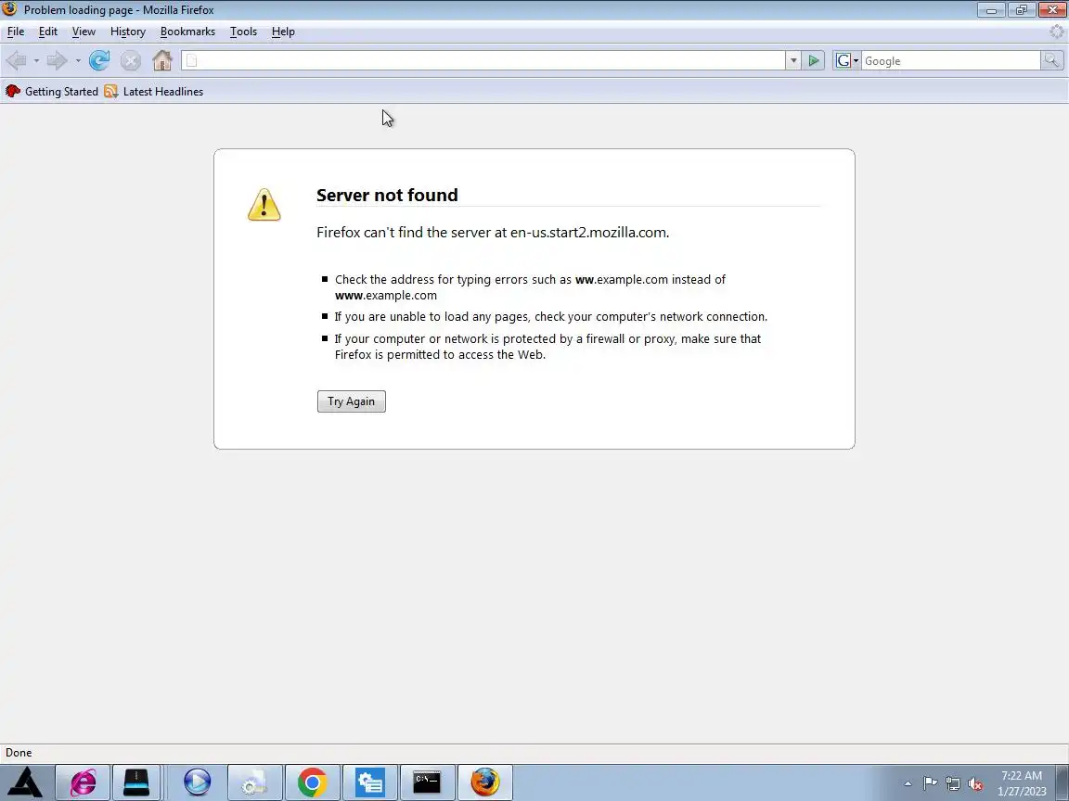This screenshot has height=801, width=1069.
Task: Click the page icon in the address bar
Action: click(191, 61)
